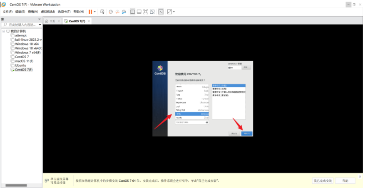365x188 pixels.
Task: Close the home (主页) tab
Action: 59,21
